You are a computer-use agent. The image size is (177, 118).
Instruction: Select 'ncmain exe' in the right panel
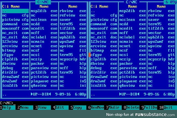[133, 42]
